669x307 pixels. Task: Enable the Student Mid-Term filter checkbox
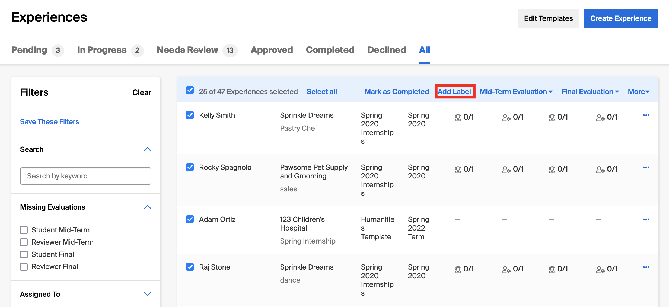coord(24,230)
